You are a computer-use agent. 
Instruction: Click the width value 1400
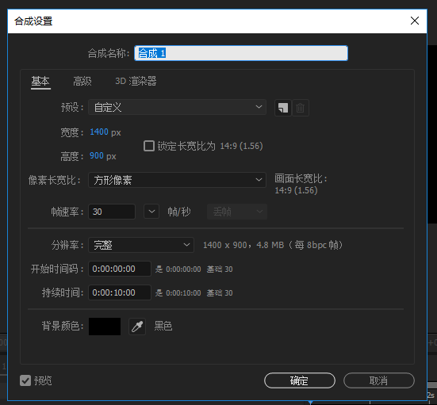pyautogui.click(x=99, y=132)
